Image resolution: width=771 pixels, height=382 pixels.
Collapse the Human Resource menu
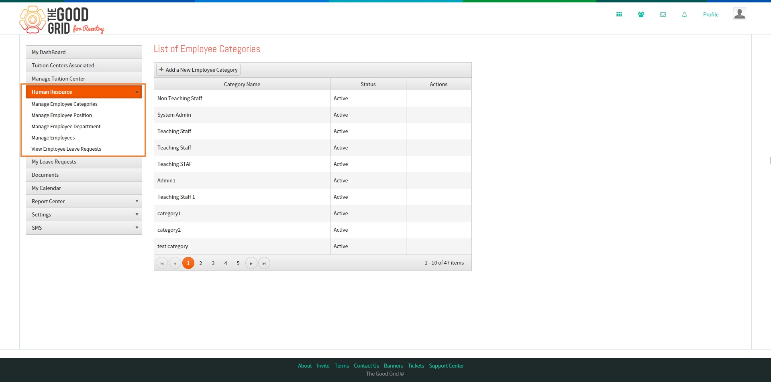(x=84, y=92)
